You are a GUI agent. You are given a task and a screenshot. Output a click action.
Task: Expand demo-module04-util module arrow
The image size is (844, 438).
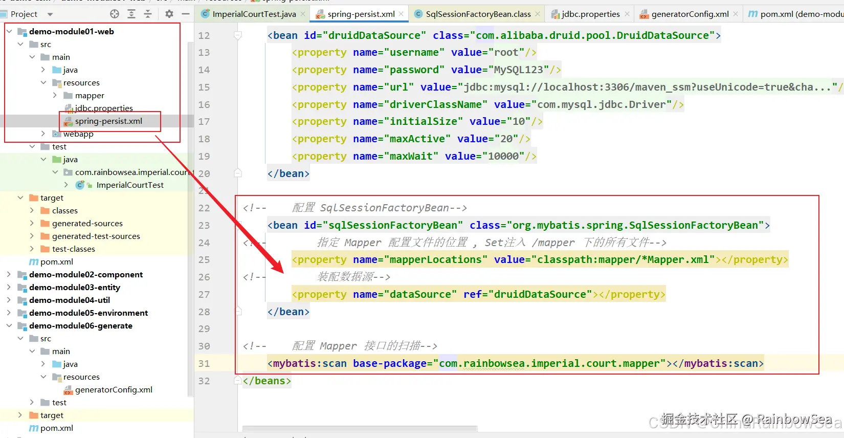click(9, 300)
